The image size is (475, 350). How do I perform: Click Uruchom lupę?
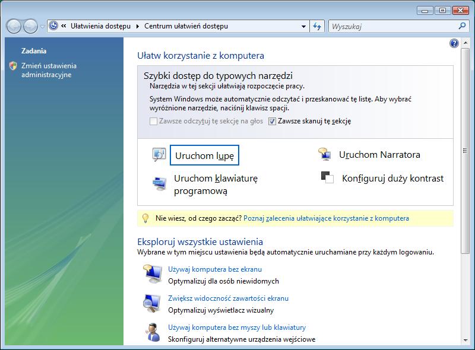coord(204,155)
